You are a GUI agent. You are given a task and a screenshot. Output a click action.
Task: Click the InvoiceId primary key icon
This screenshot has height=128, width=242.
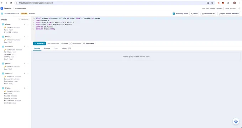tap(5, 77)
